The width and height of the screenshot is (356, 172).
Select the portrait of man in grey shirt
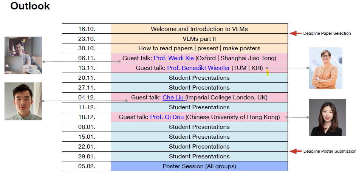click(x=23, y=101)
